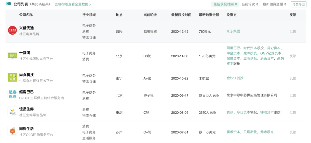Screen dimensions: 311x143
Task: Open investor 鼎晖投资
Action: (250, 53)
